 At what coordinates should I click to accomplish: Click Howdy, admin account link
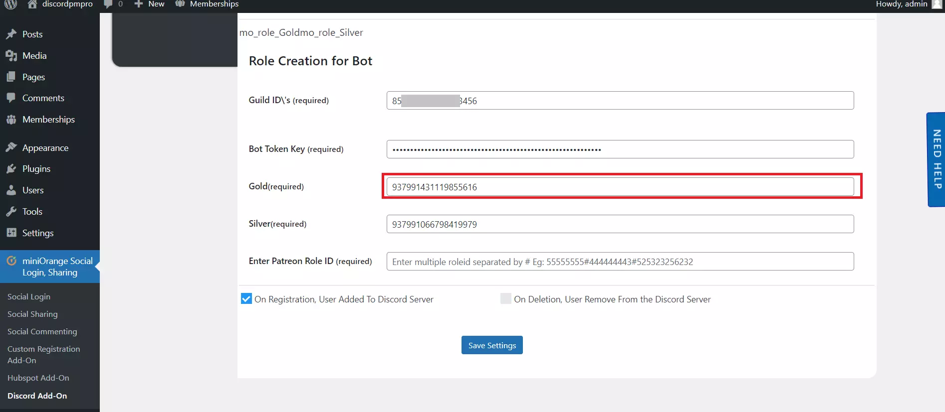click(901, 4)
